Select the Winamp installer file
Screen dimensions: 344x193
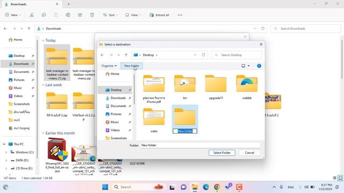[x=57, y=155]
